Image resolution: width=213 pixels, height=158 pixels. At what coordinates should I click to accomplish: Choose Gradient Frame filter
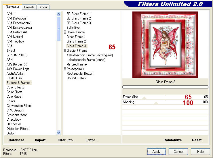[x=77, y=51]
